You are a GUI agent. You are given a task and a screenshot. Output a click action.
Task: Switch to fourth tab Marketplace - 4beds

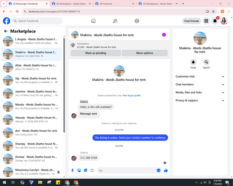[158, 4]
